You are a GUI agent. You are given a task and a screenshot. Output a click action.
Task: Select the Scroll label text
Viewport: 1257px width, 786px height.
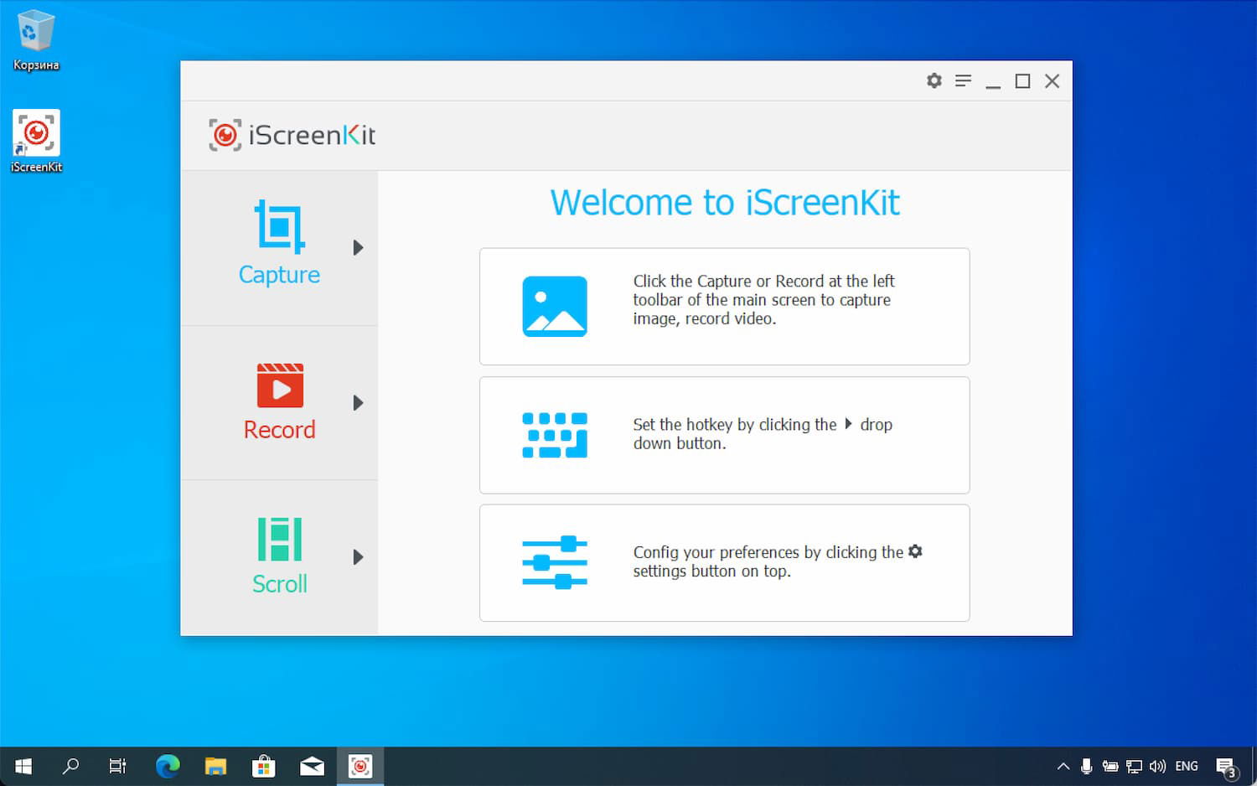[x=280, y=584]
